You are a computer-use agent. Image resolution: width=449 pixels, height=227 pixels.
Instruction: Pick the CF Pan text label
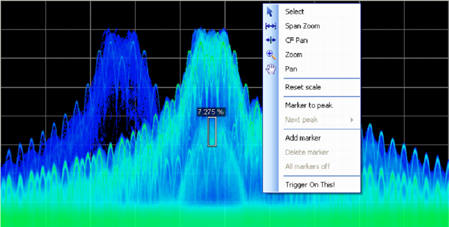coord(296,40)
